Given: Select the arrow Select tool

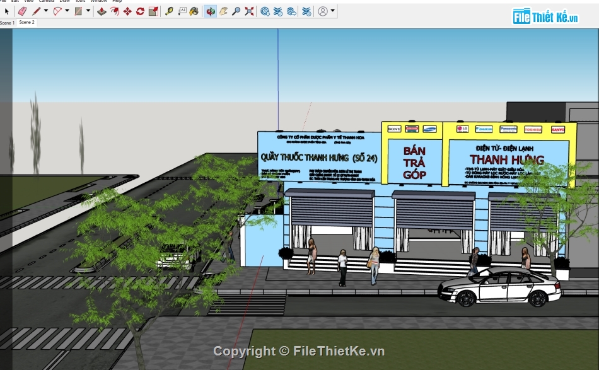Looking at the screenshot, I should tap(6, 11).
